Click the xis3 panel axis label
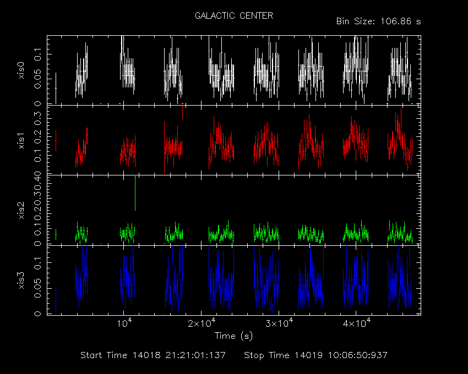468x374 pixels. point(21,280)
